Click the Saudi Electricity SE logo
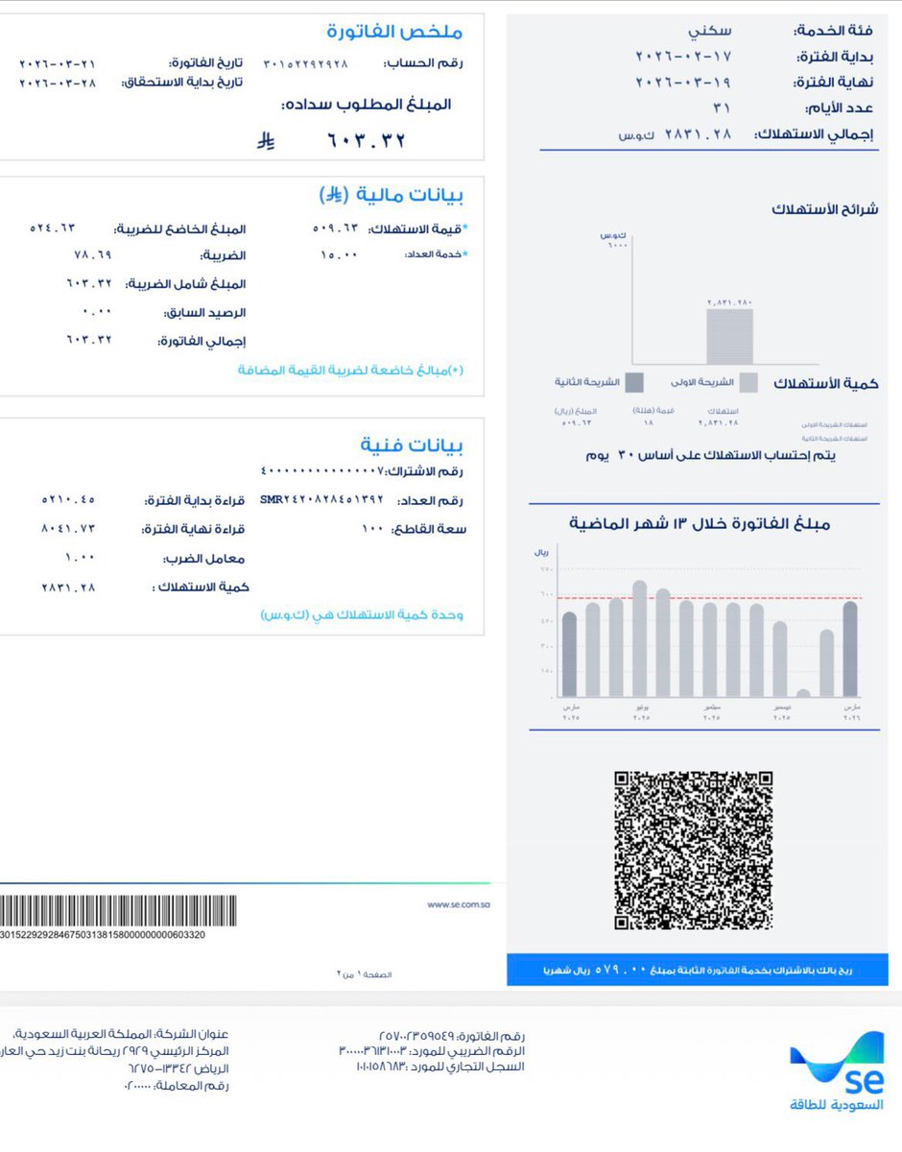Screen dimensions: 902x1152 click(x=837, y=1064)
